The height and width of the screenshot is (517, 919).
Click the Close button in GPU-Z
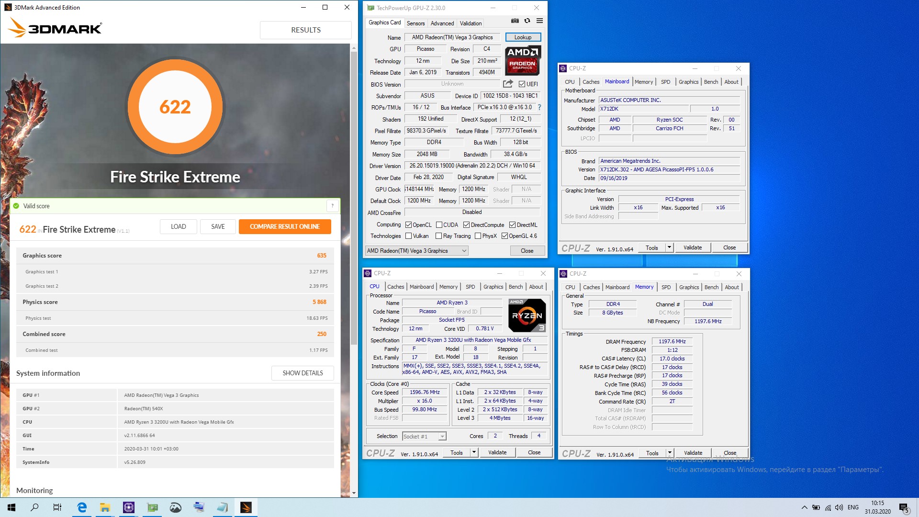point(527,251)
